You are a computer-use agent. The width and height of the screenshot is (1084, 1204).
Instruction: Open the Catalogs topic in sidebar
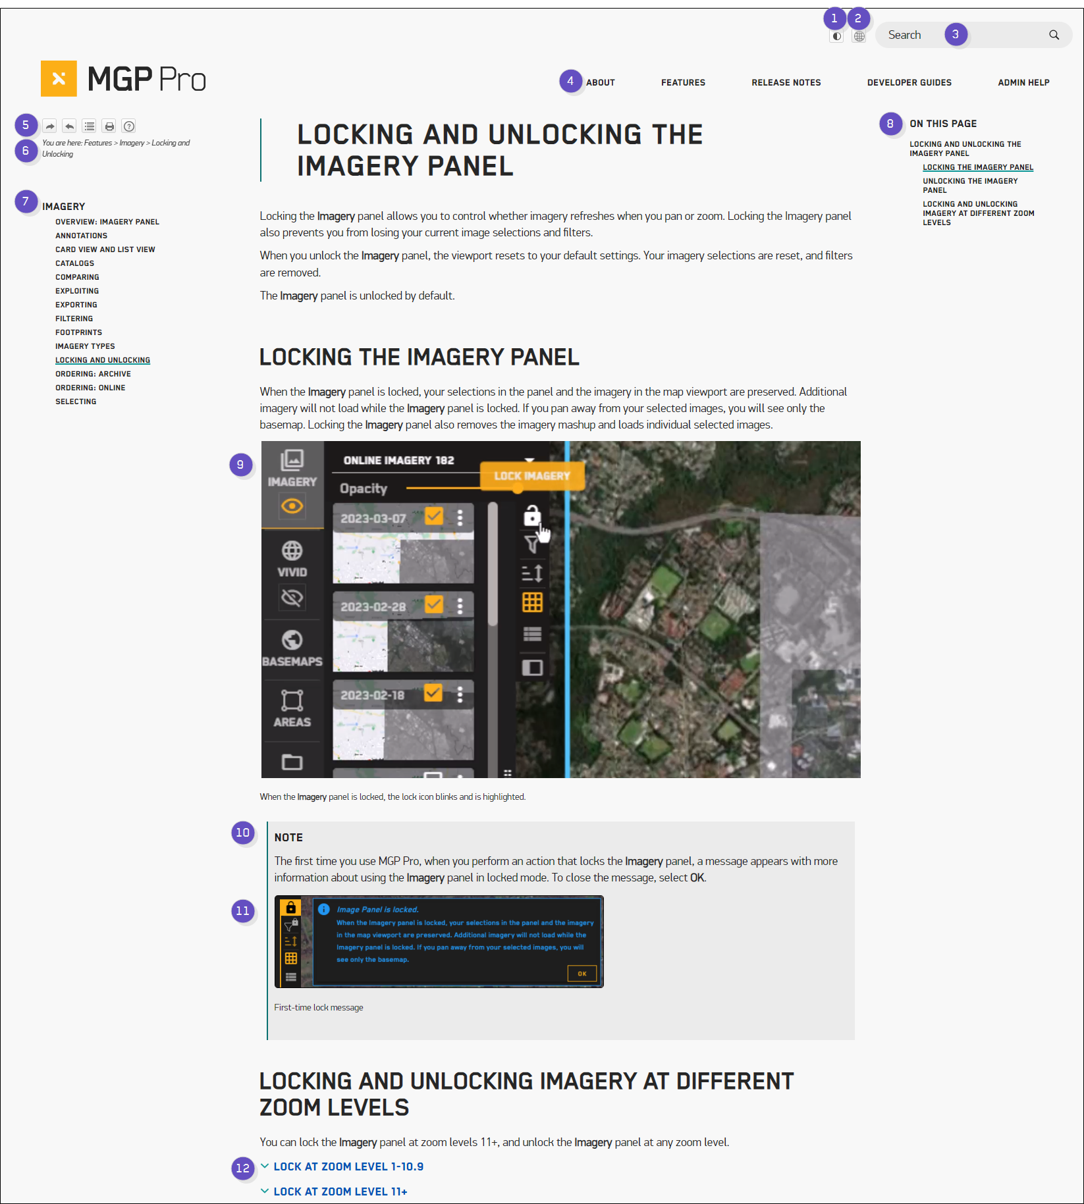[x=74, y=263]
